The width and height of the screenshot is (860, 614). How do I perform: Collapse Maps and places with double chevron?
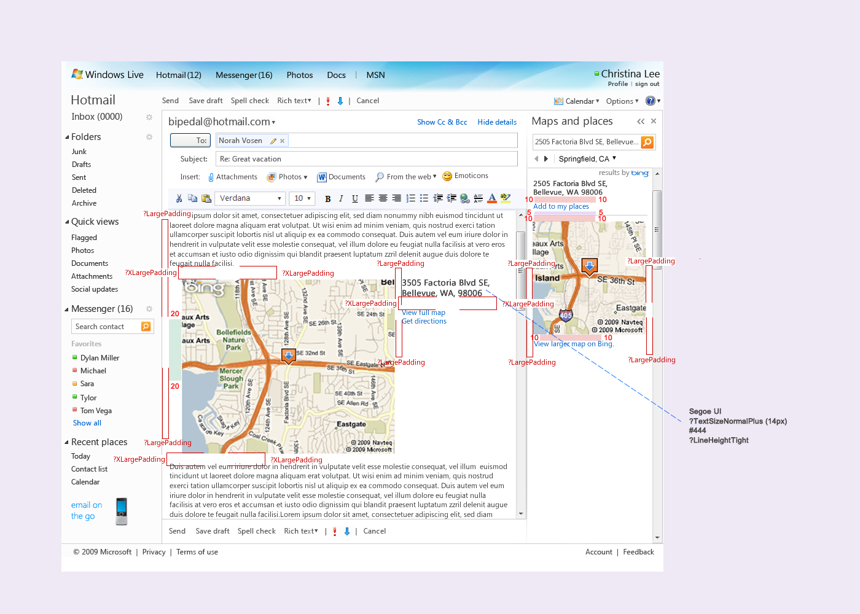pos(641,122)
